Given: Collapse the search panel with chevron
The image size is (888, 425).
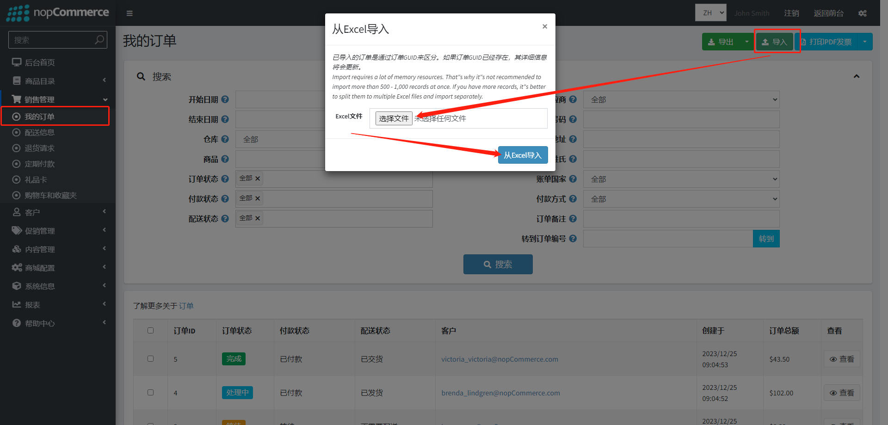Looking at the screenshot, I should pyautogui.click(x=856, y=76).
